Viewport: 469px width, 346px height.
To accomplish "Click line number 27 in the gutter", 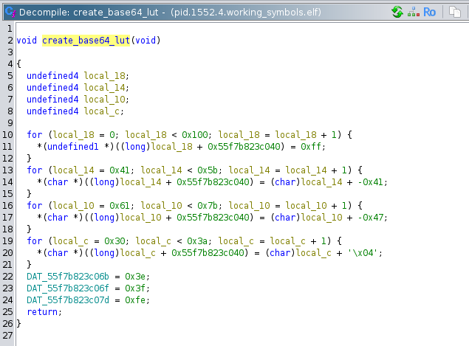I will click(7, 336).
